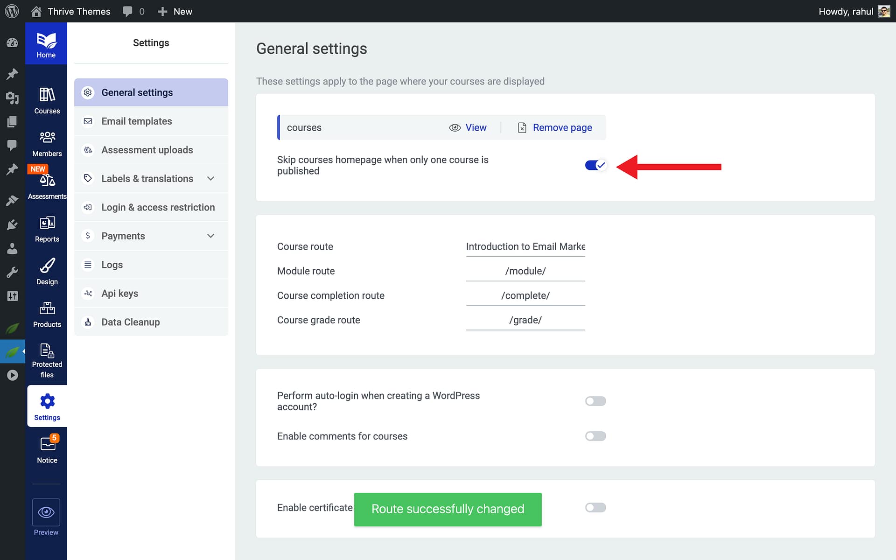Viewport: 896px width, 560px height.
Task: Open Login & access restriction tab
Action: (158, 207)
